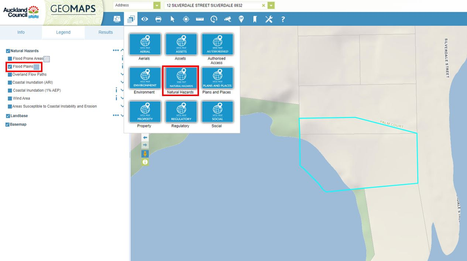Select the Aerials map theme
Viewport: 467px width, 261px height.
pyautogui.click(x=145, y=44)
